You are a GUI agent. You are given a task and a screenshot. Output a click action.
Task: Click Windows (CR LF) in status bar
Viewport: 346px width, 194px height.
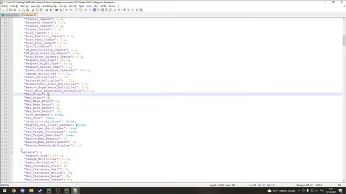(x=304, y=185)
